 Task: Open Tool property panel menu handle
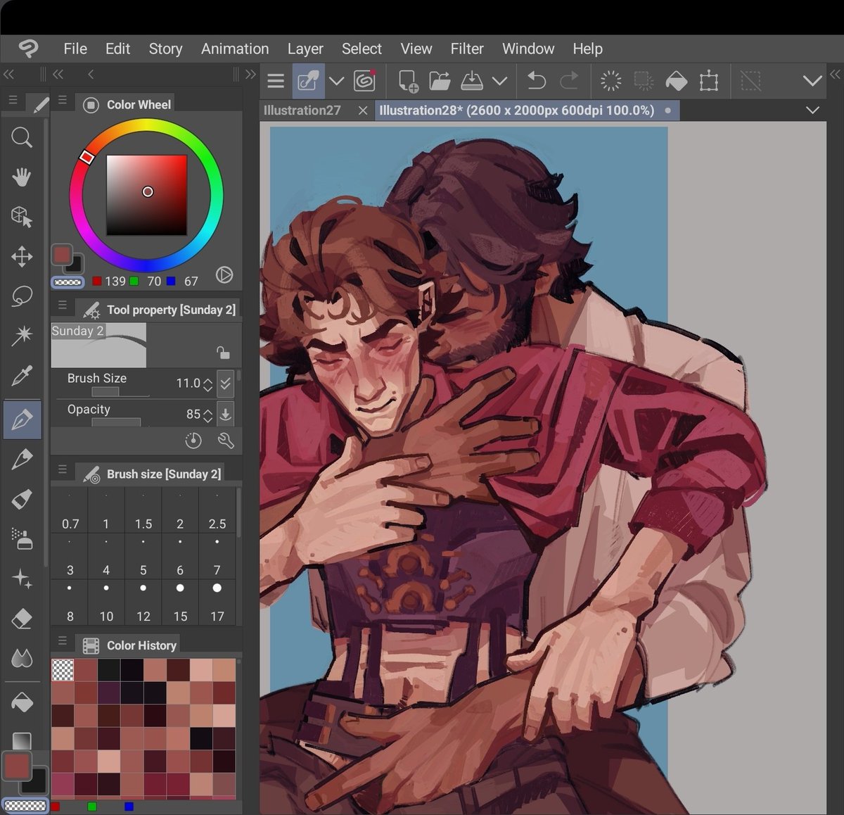point(63,305)
